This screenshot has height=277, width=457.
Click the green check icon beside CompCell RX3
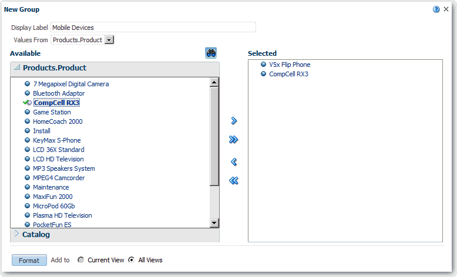pos(27,103)
